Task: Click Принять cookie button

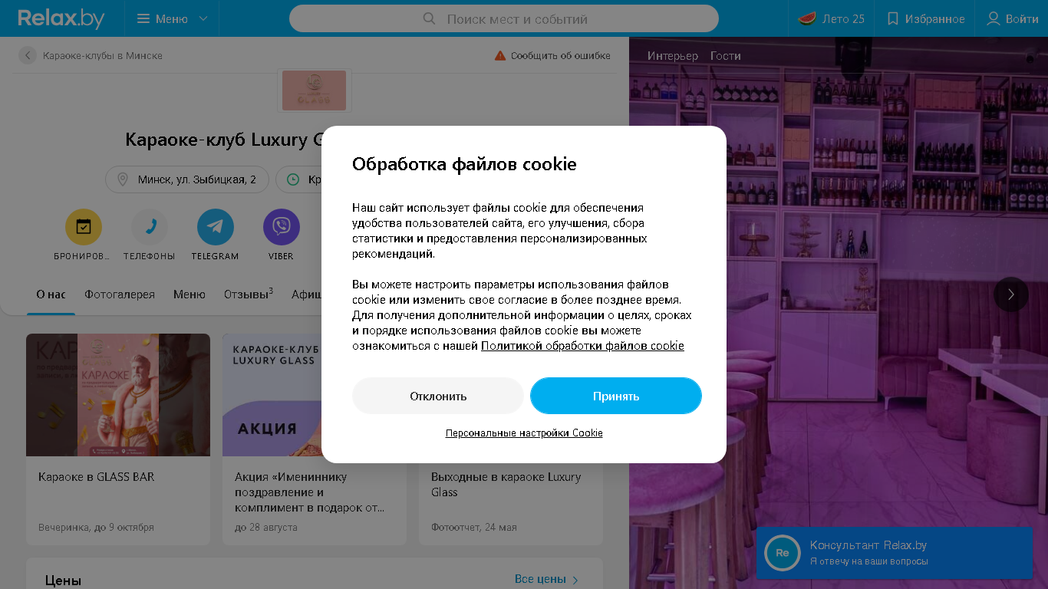Action: pyautogui.click(x=616, y=396)
